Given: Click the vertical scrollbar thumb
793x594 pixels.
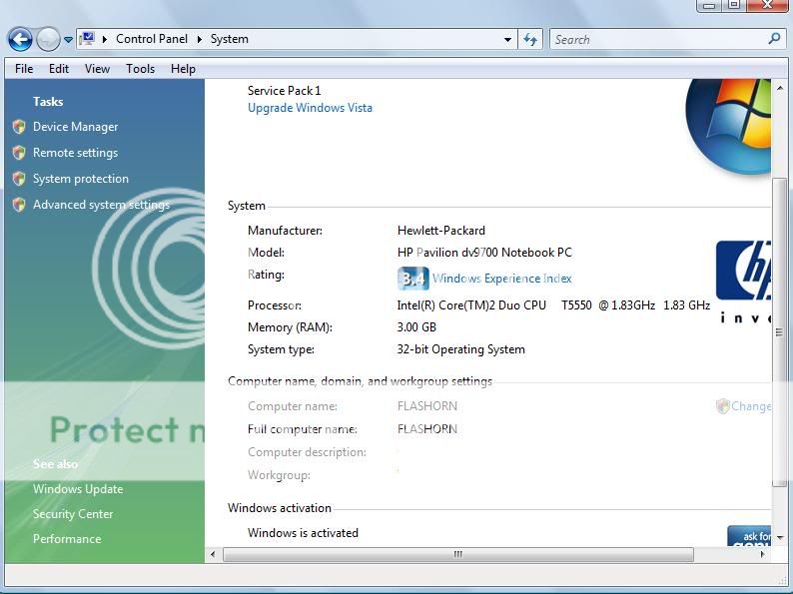Looking at the screenshot, I should click(779, 332).
